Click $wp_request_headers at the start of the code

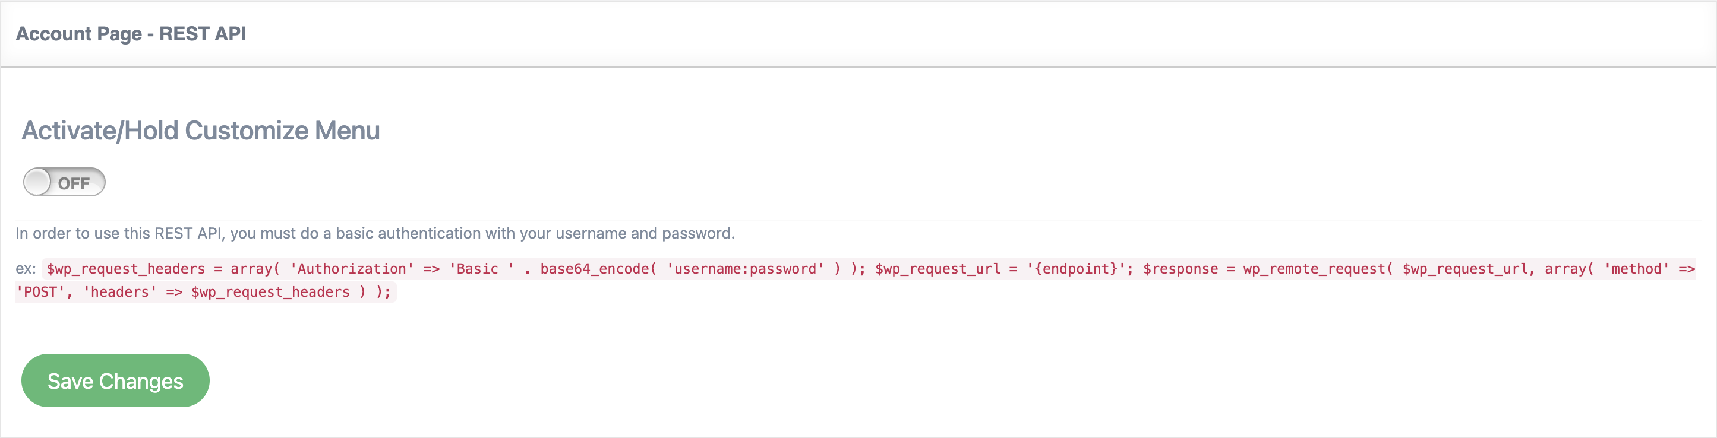[126, 269]
